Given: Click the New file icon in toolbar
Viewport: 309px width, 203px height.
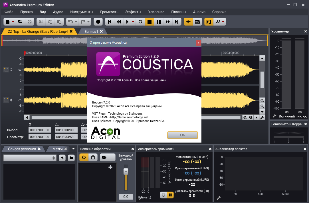Looking at the screenshot, I should [x=8, y=22].
